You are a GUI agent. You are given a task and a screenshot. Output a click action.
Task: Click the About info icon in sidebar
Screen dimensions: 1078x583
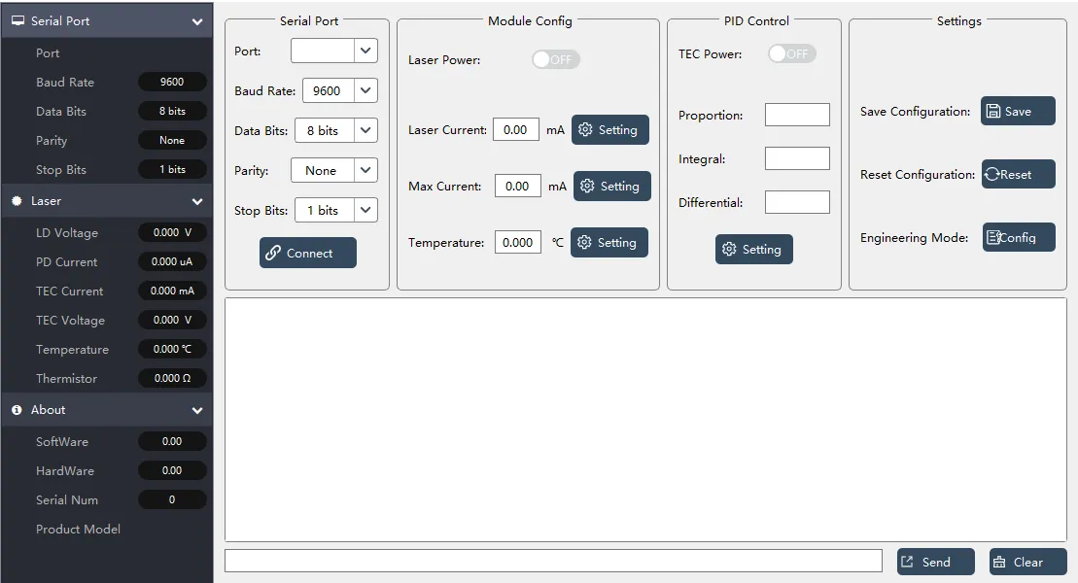pos(17,410)
